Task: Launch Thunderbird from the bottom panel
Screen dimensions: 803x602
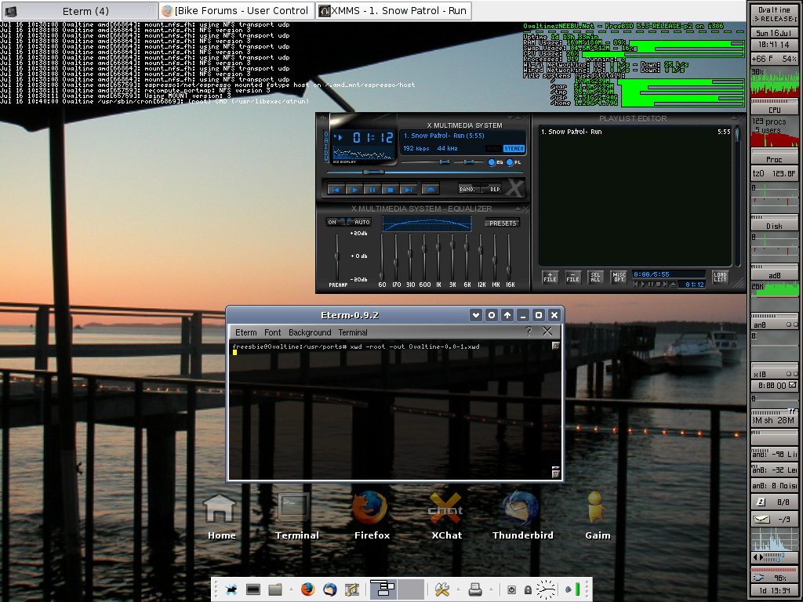Action: [330, 589]
